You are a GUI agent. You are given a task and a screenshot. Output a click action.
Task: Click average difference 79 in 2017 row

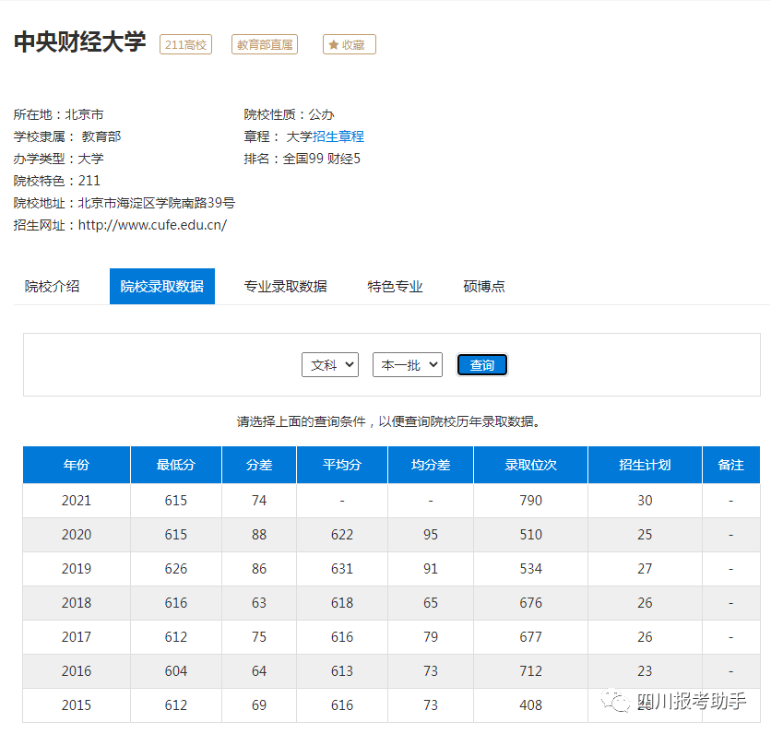click(431, 637)
